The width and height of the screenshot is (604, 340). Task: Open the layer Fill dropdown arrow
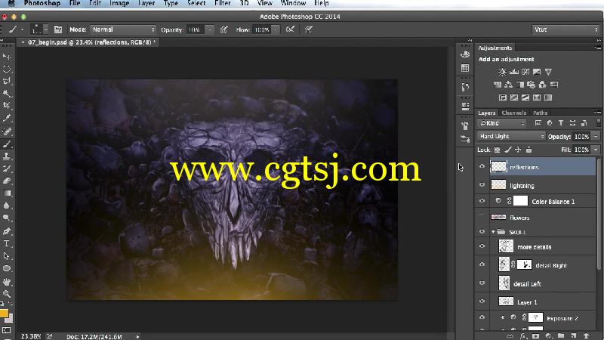tap(596, 150)
